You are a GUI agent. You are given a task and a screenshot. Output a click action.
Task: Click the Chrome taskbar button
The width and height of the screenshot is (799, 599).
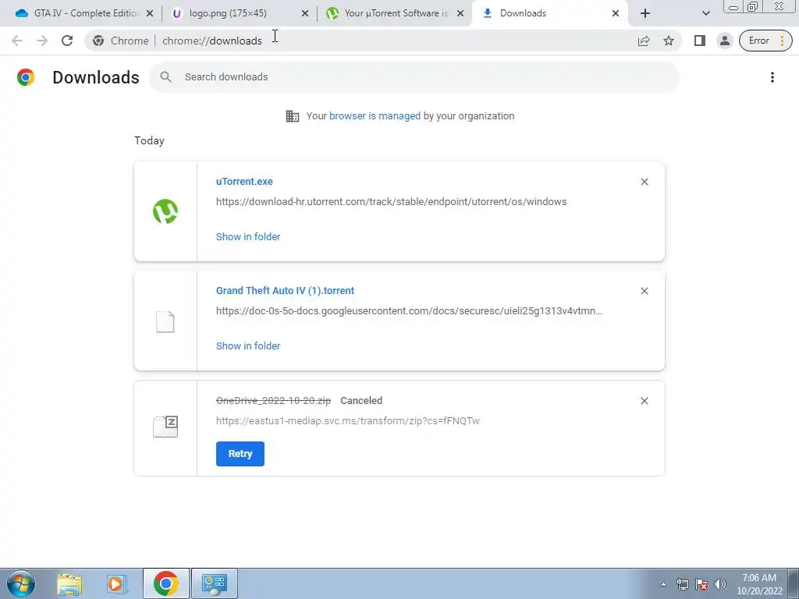coord(165,583)
